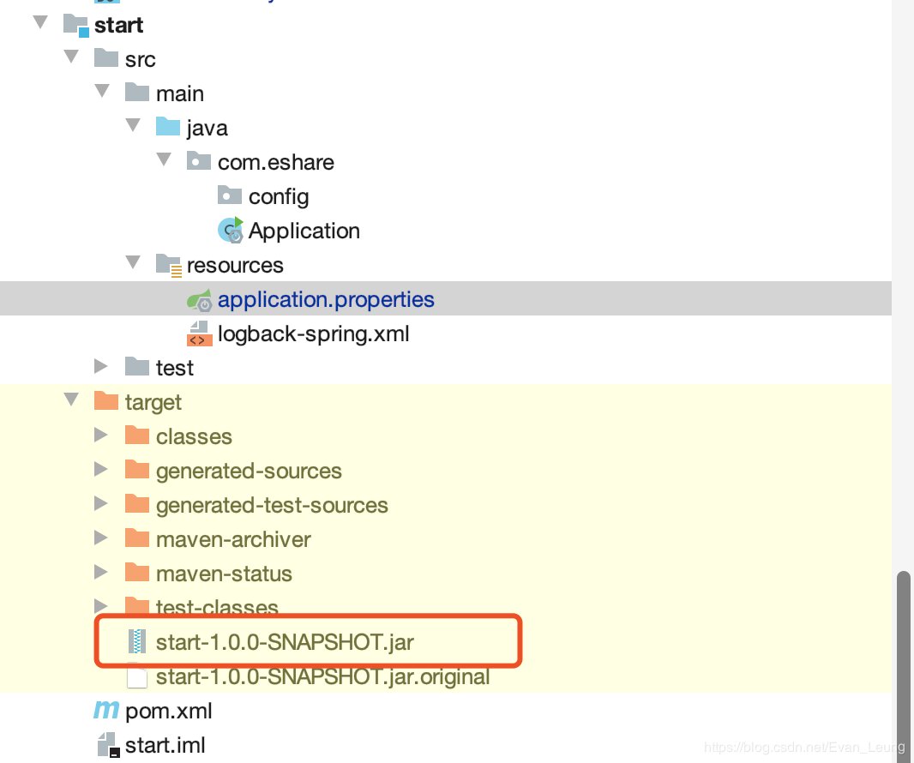The height and width of the screenshot is (763, 914).
Task: Click the start.iml module file icon
Action: pyautogui.click(x=108, y=745)
